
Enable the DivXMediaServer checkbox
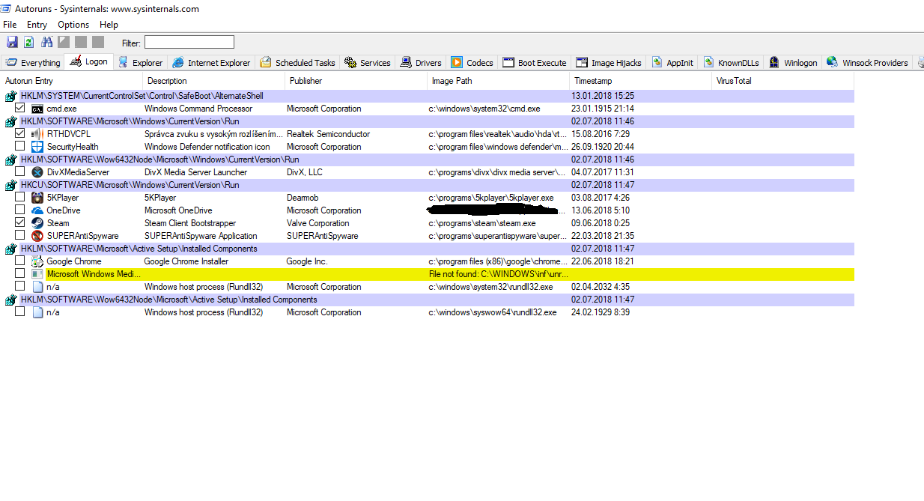coord(20,171)
